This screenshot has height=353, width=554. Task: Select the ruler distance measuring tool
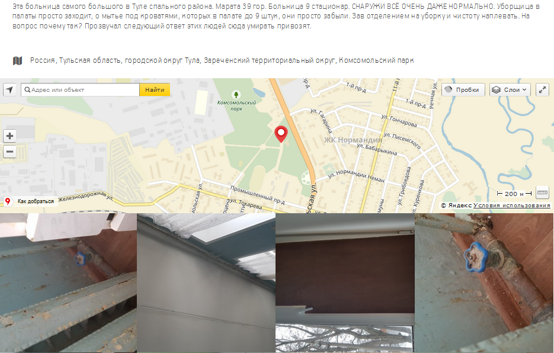(x=542, y=193)
